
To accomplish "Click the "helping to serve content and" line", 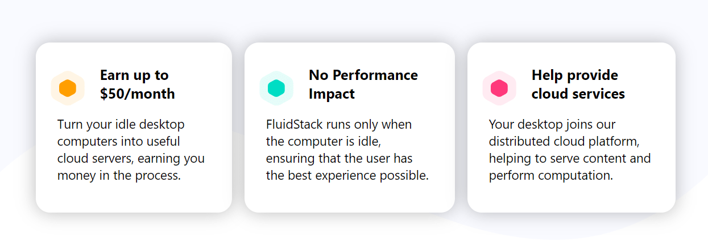I will [x=570, y=159].
